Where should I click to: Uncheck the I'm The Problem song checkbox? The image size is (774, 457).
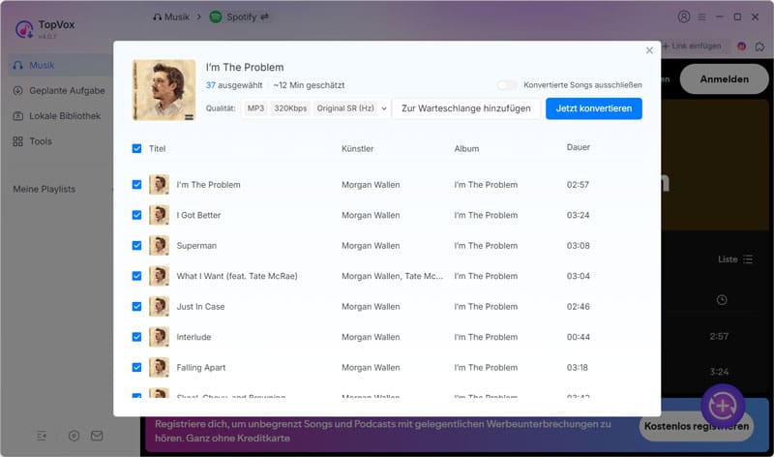tap(136, 185)
